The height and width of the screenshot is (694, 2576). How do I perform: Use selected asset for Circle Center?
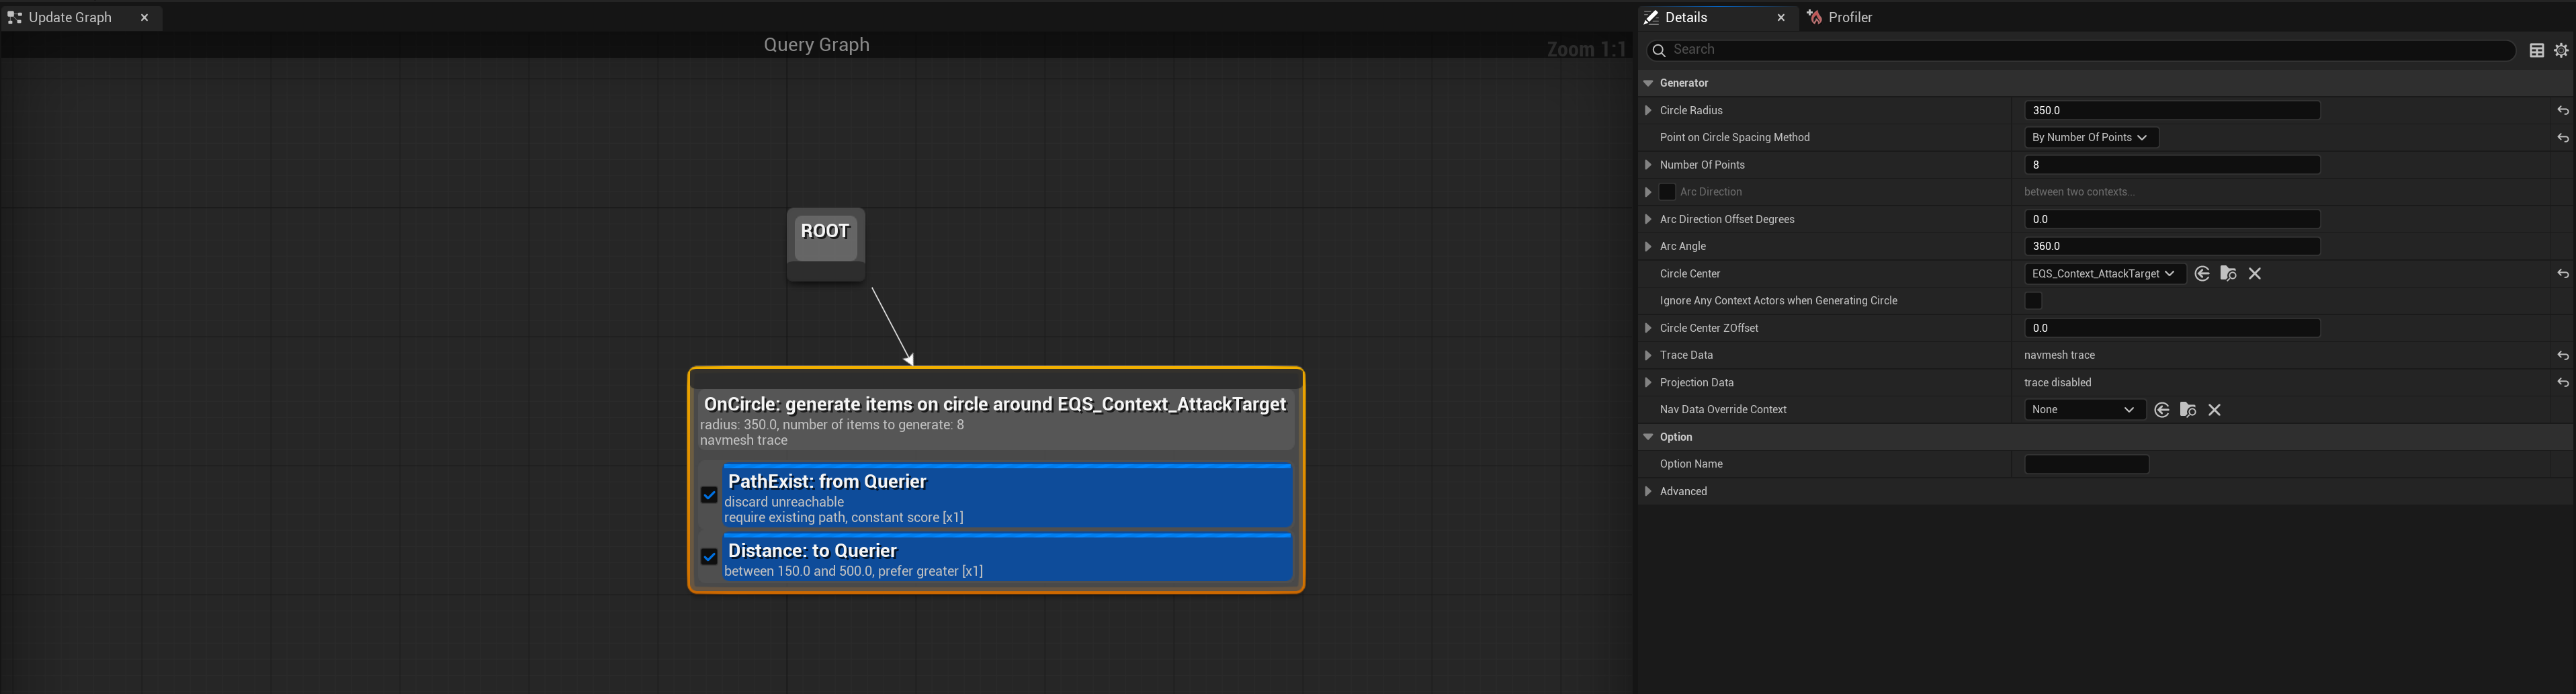click(2202, 274)
